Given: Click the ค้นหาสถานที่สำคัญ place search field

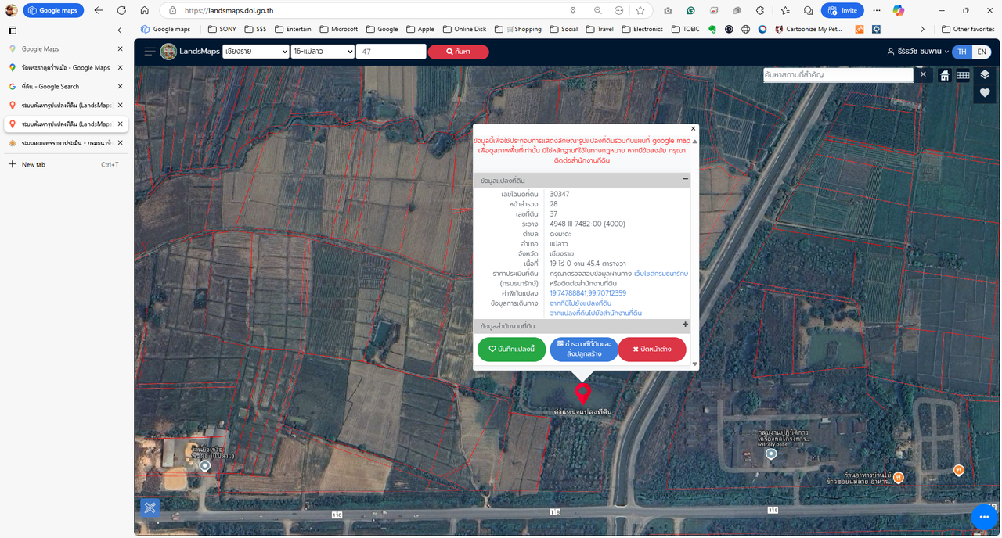Looking at the screenshot, I should point(838,75).
